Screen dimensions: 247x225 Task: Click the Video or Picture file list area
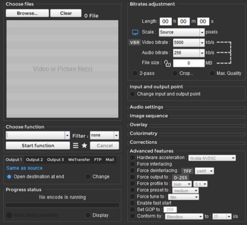click(x=62, y=69)
